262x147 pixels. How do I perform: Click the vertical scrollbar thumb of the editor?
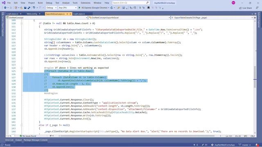[x=255, y=77]
